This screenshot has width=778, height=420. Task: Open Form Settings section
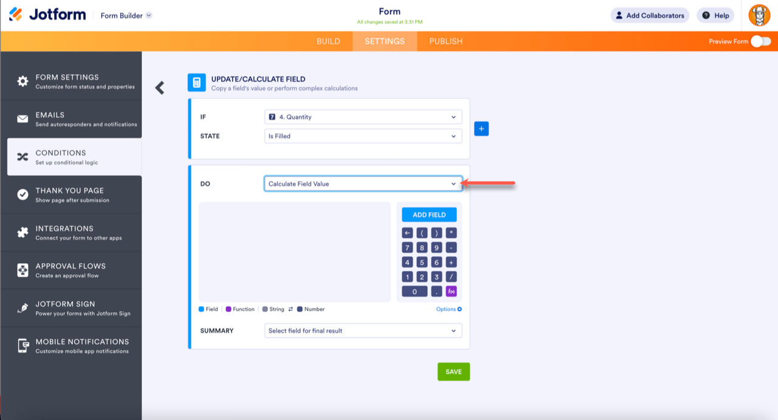pyautogui.click(x=71, y=81)
